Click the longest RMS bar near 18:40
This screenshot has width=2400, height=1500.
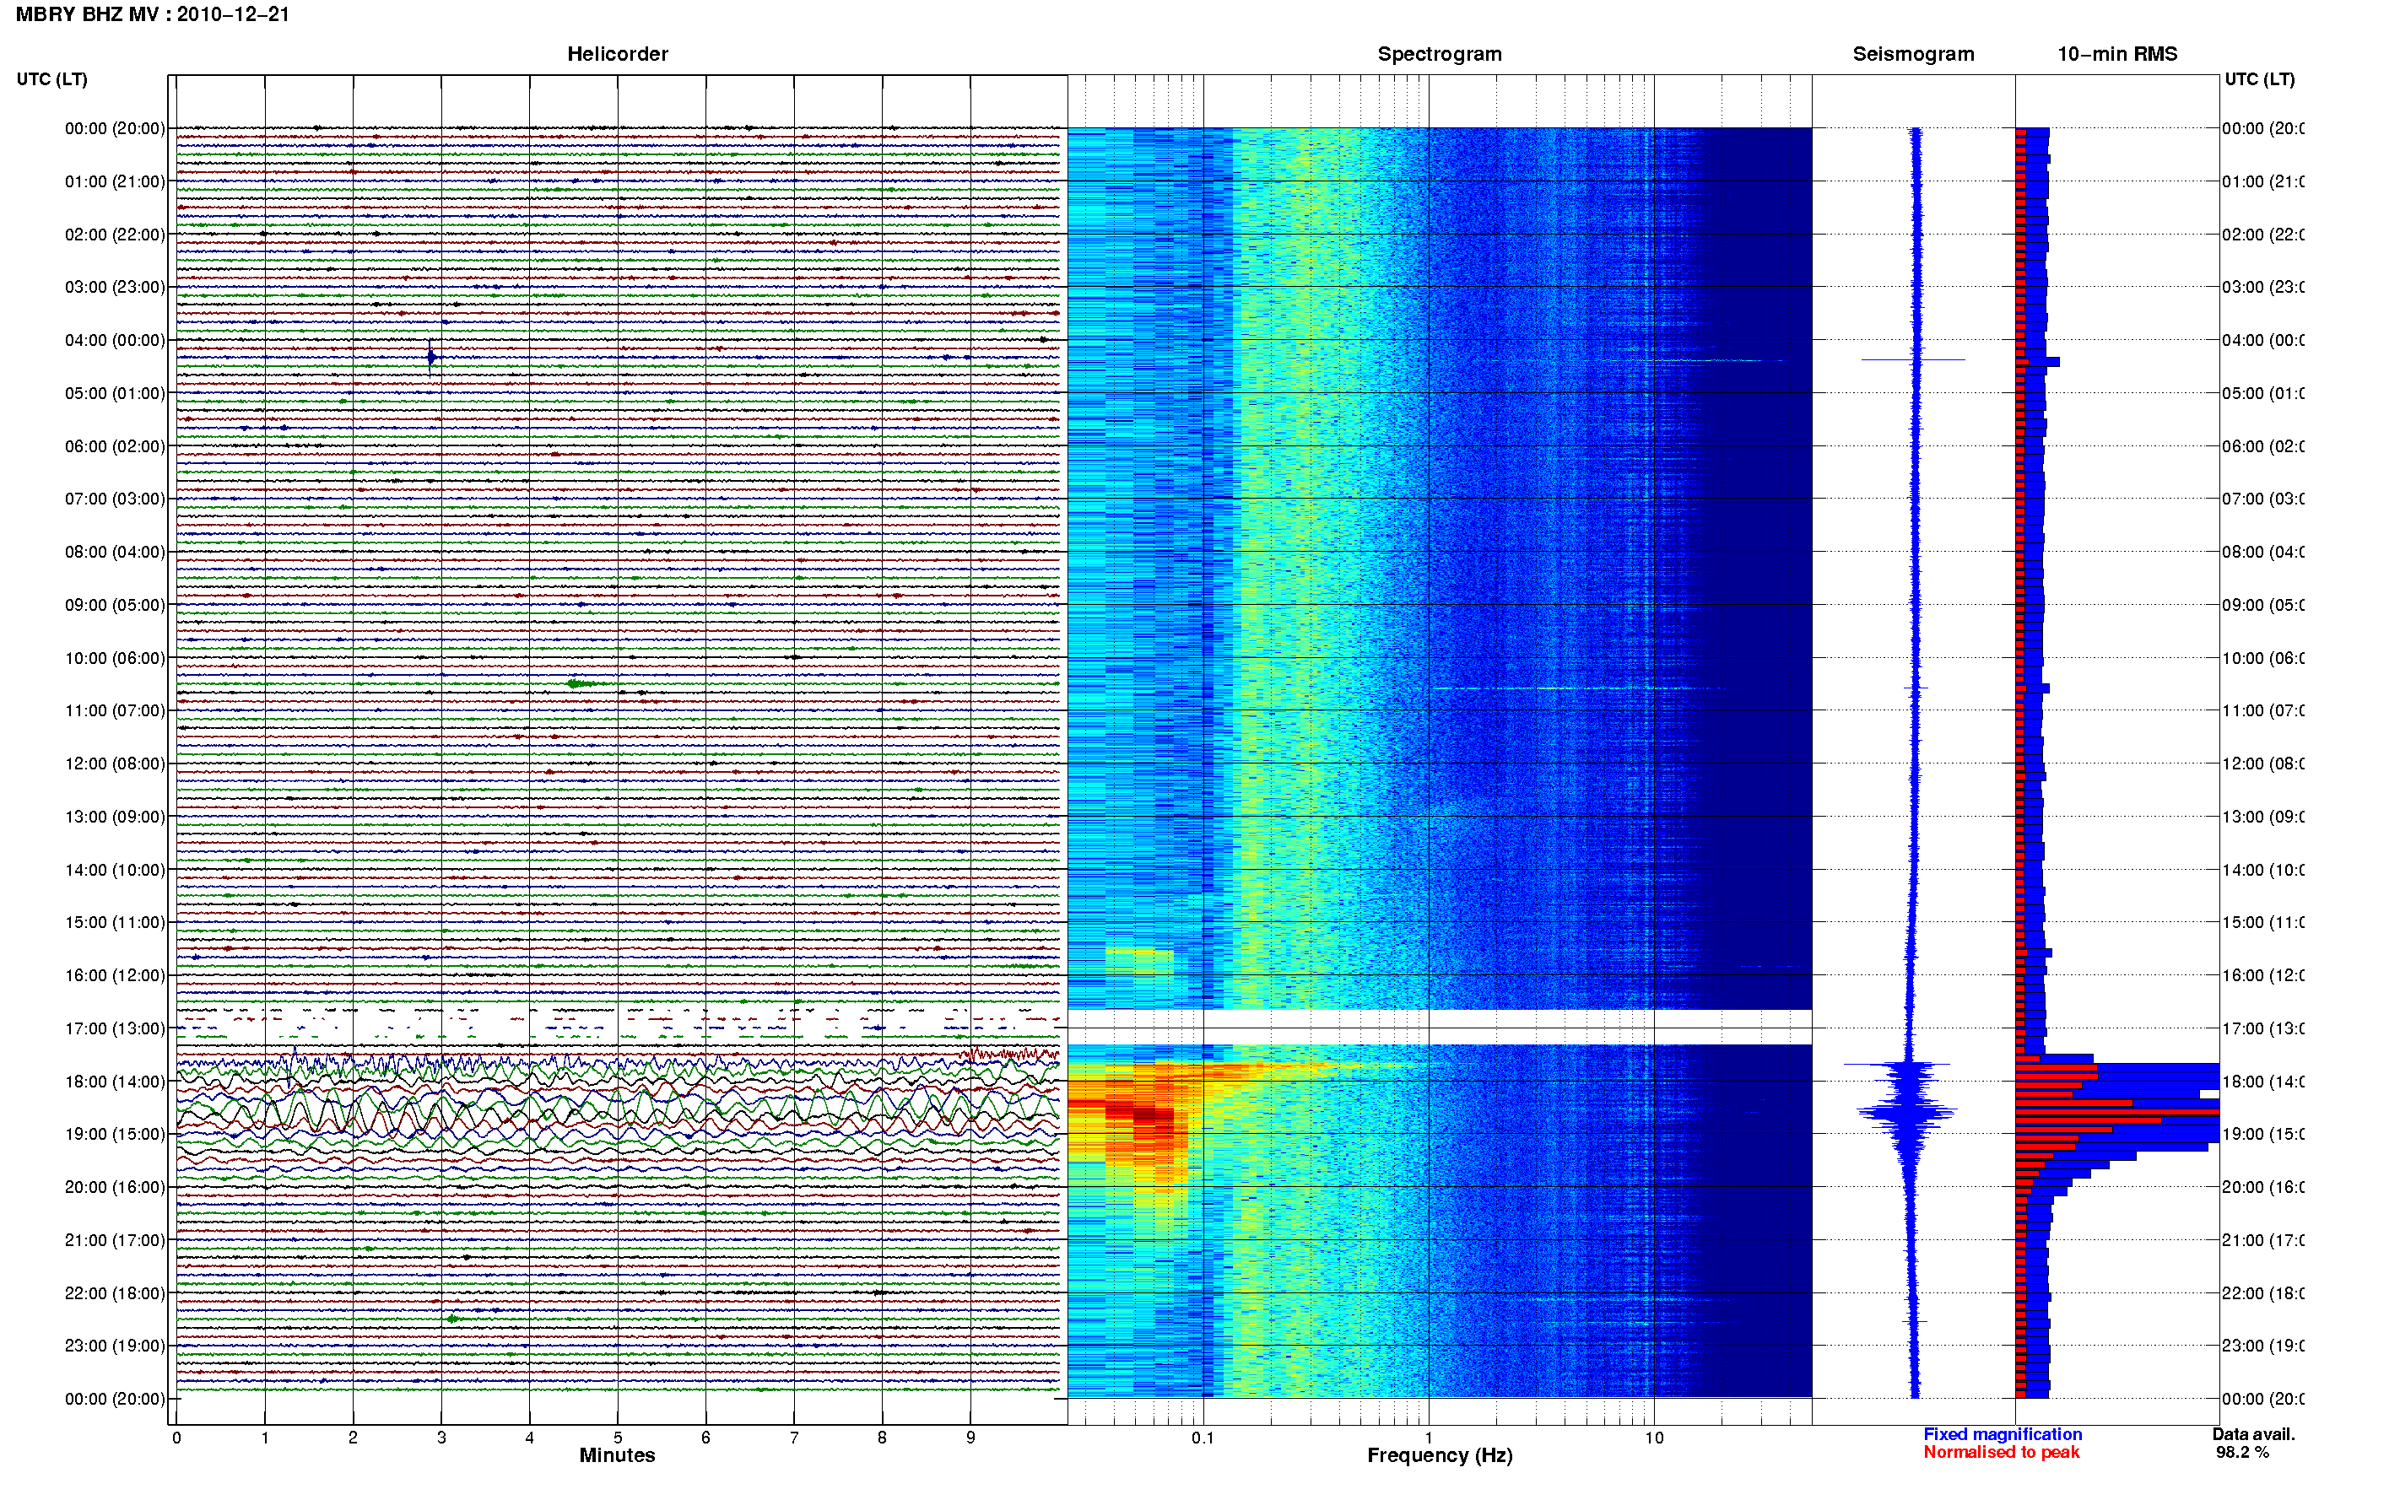(2117, 1112)
